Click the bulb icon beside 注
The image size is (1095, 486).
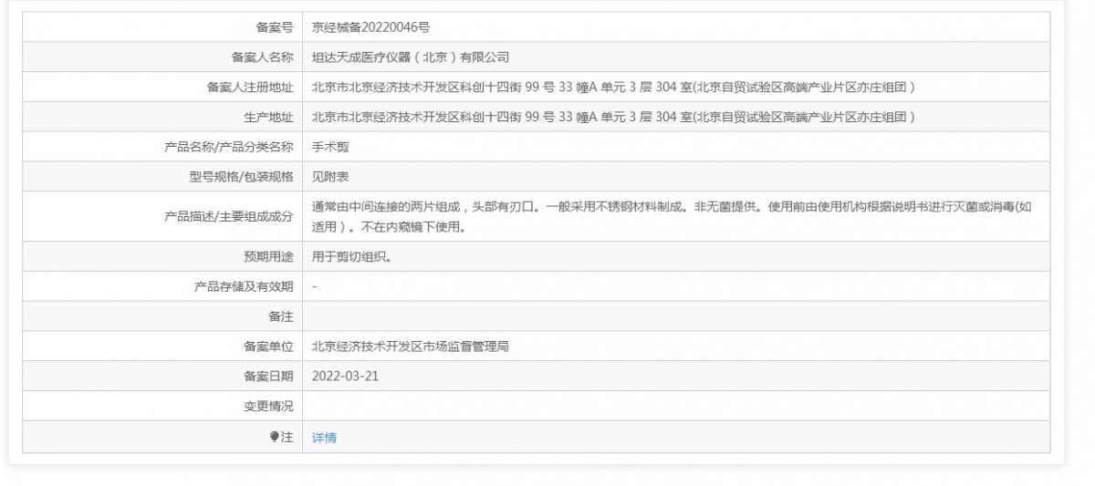[275, 438]
